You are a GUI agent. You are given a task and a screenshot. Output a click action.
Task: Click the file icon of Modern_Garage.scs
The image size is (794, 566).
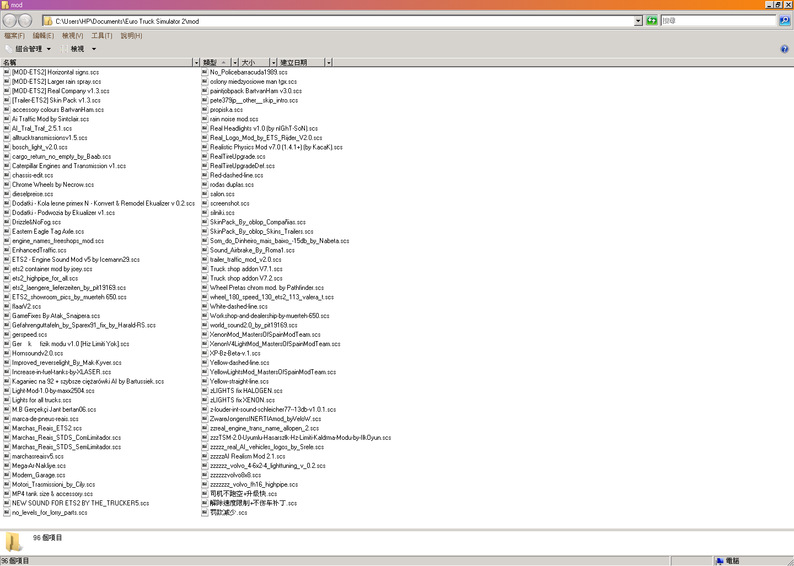[x=7, y=475]
